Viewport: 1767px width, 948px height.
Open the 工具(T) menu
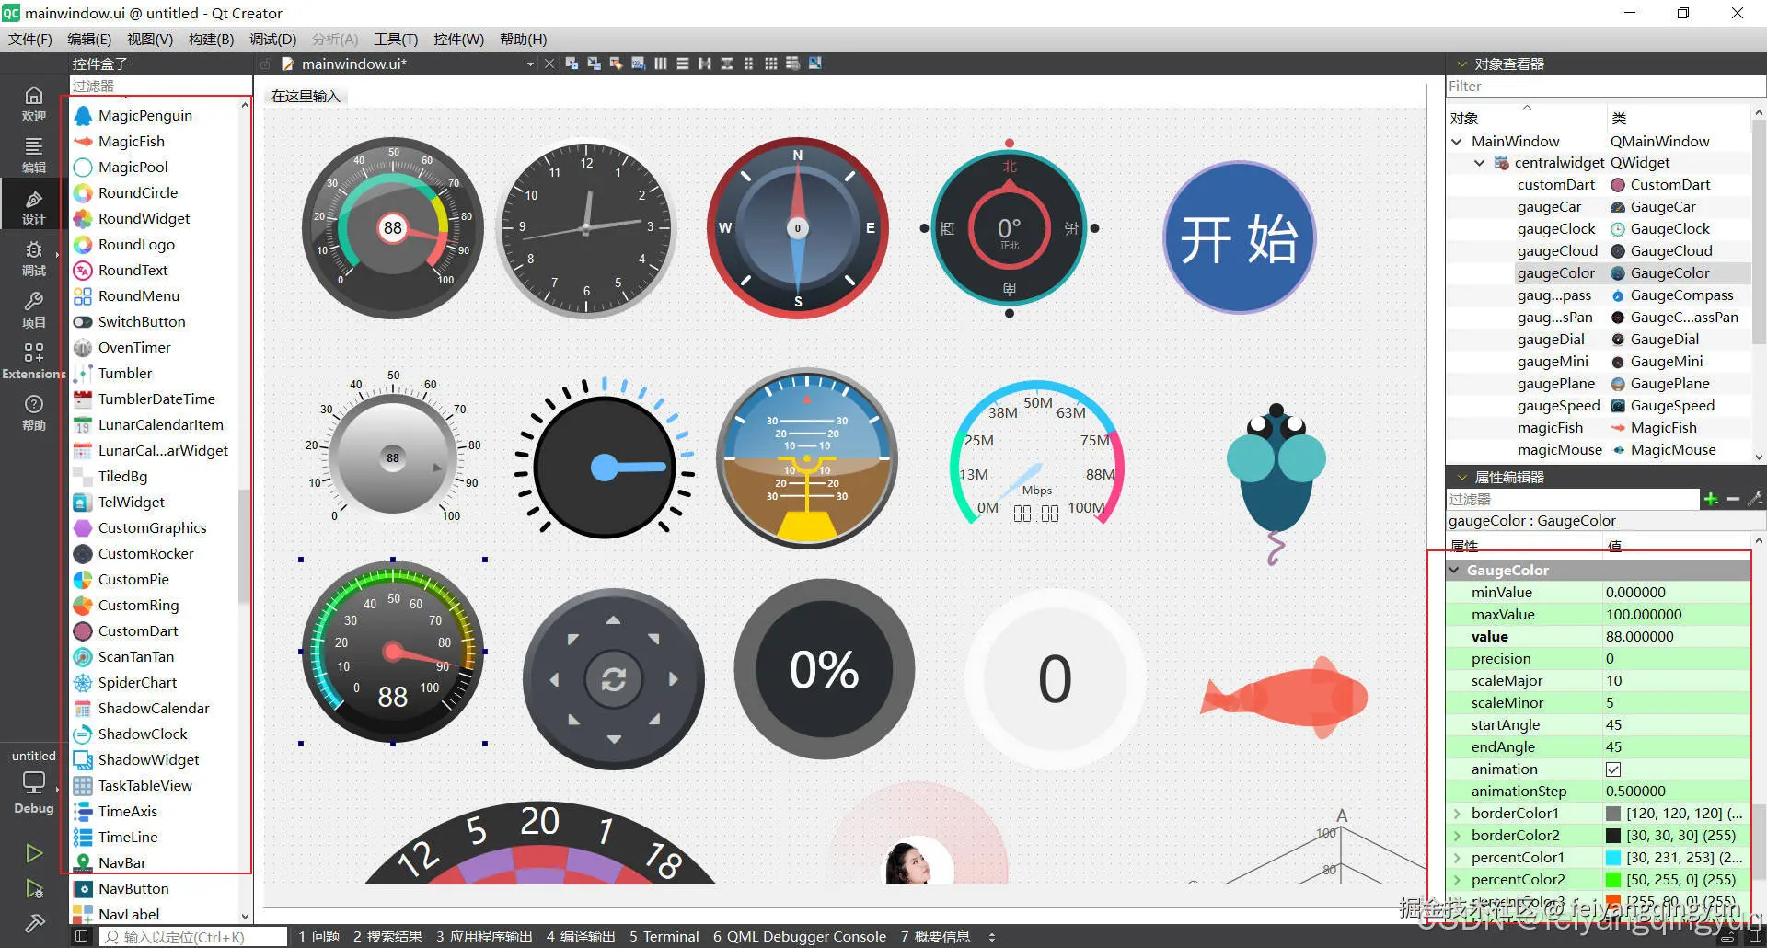[x=396, y=39]
